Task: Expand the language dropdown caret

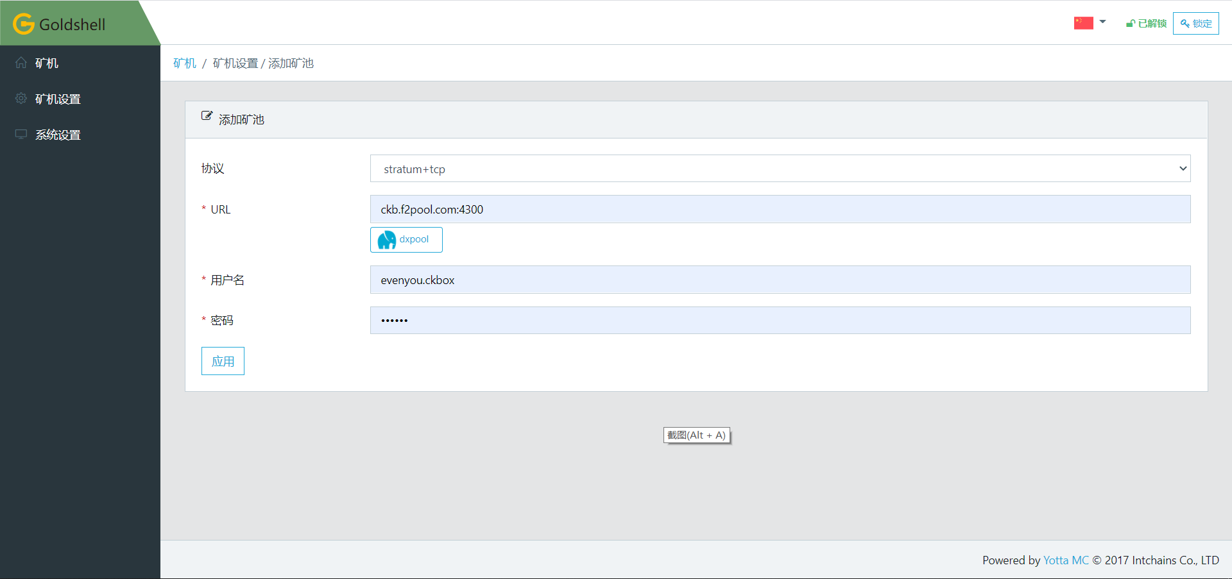Action: [x=1102, y=22]
